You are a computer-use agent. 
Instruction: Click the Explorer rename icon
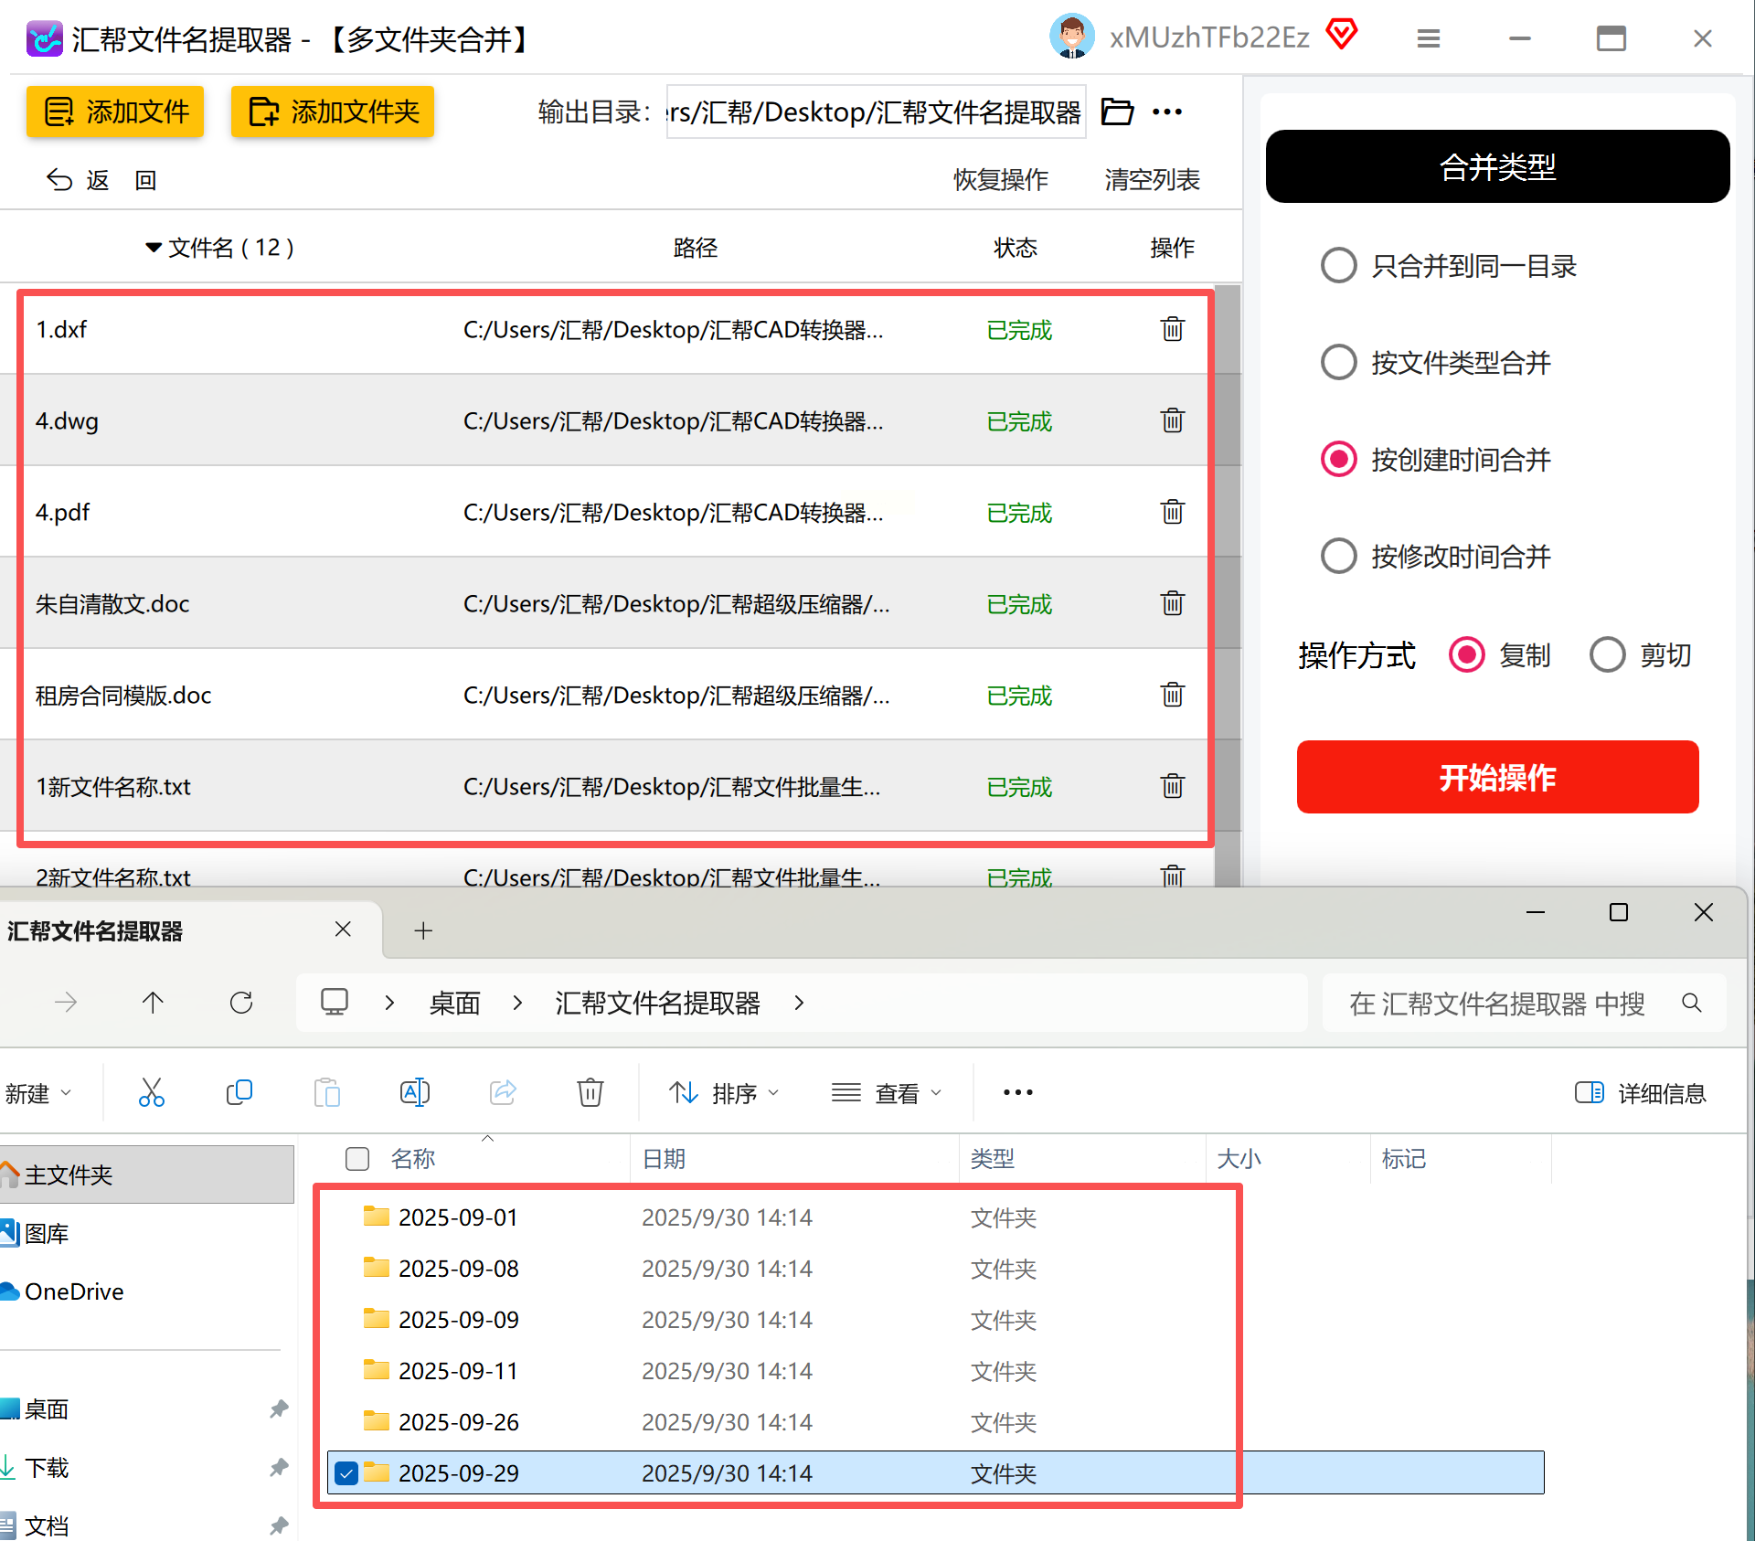414,1092
